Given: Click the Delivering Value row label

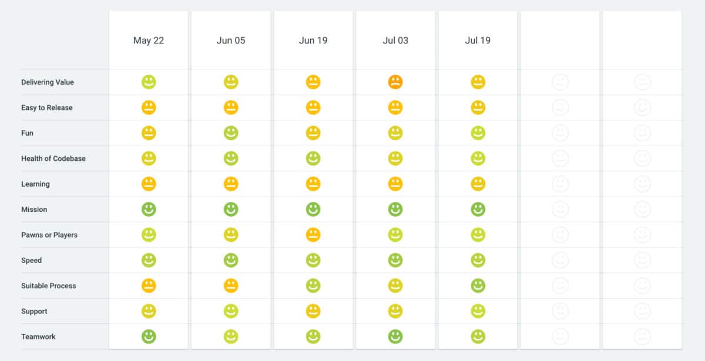Looking at the screenshot, I should [x=48, y=82].
